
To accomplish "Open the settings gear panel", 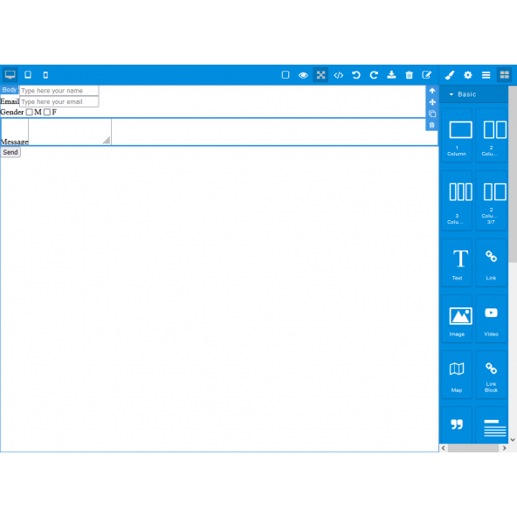I will [468, 75].
